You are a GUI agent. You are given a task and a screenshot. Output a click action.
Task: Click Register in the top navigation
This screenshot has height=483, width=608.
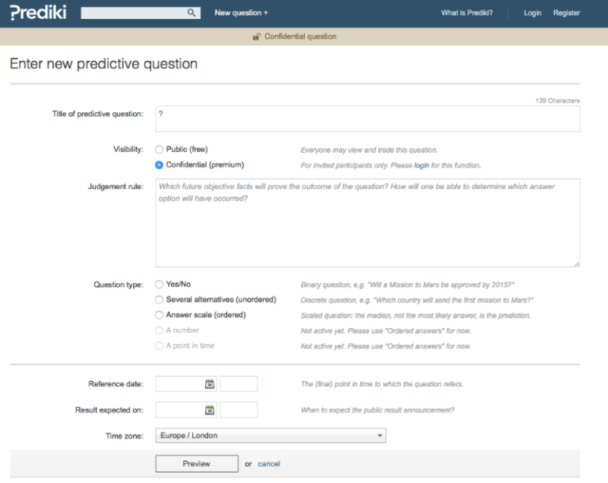(x=566, y=13)
